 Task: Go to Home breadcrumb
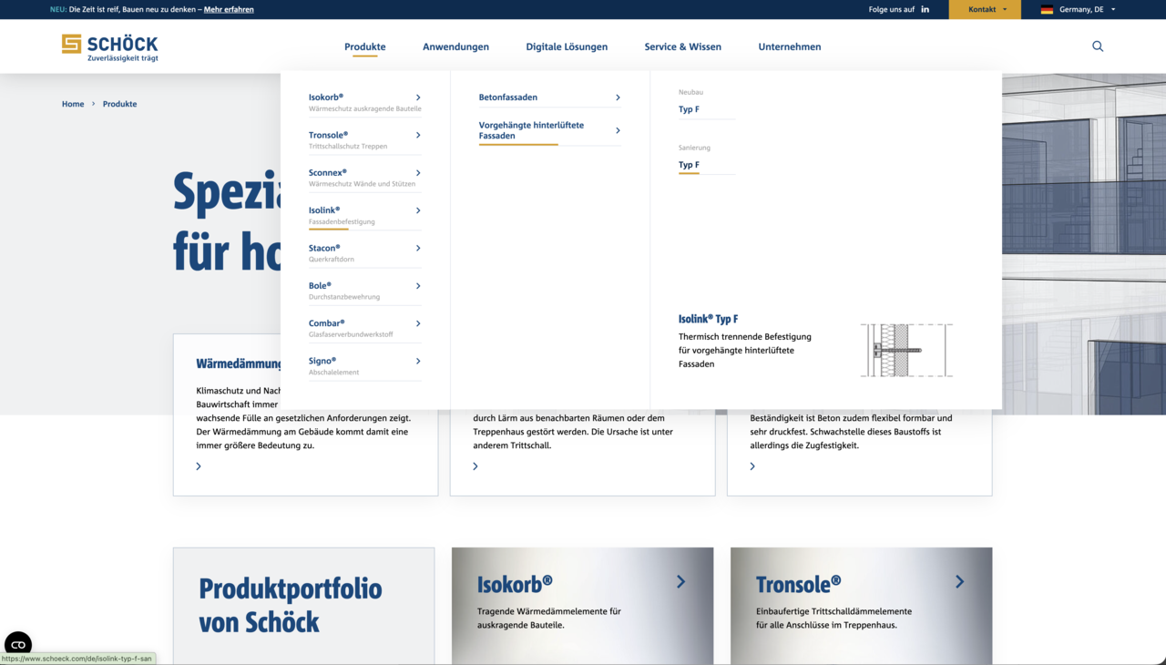tap(73, 104)
